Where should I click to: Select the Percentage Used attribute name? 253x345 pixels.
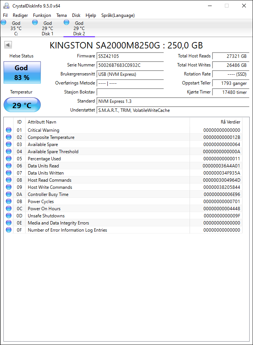point(44,159)
